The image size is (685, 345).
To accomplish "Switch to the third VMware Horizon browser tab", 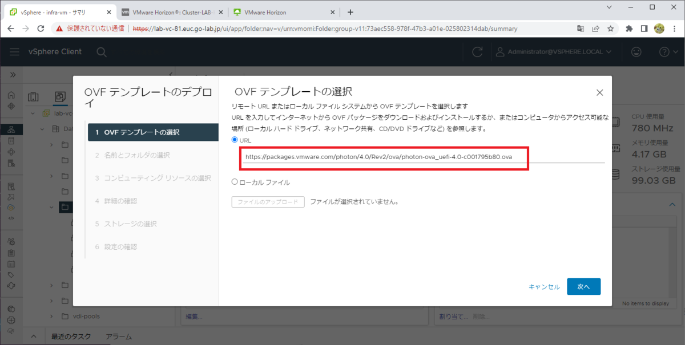I will (x=284, y=12).
